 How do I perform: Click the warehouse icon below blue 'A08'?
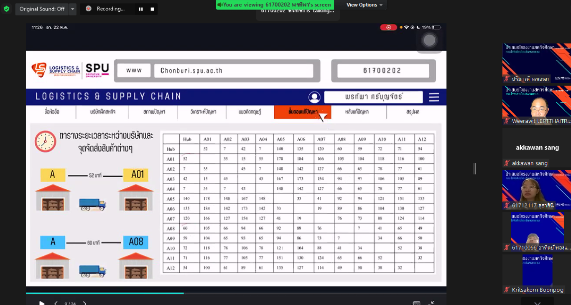tap(136, 265)
